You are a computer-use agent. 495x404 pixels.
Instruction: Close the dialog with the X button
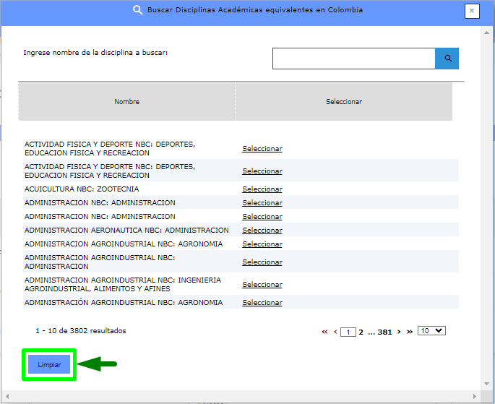[471, 11]
